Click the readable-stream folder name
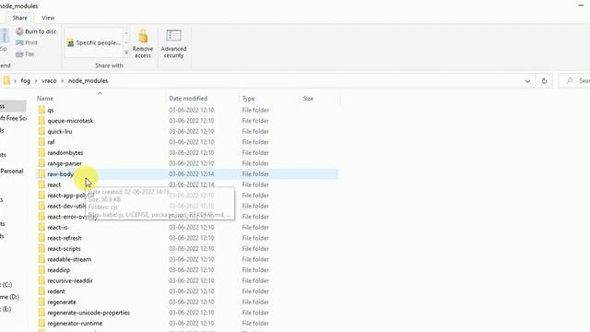Viewport: 590px width, 332px height. (69, 259)
